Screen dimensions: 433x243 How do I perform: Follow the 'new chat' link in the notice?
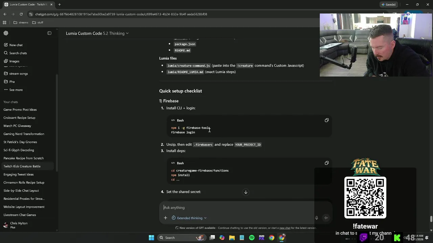click(x=285, y=228)
